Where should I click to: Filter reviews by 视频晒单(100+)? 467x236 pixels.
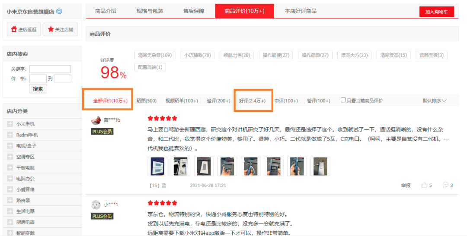pyautogui.click(x=182, y=101)
